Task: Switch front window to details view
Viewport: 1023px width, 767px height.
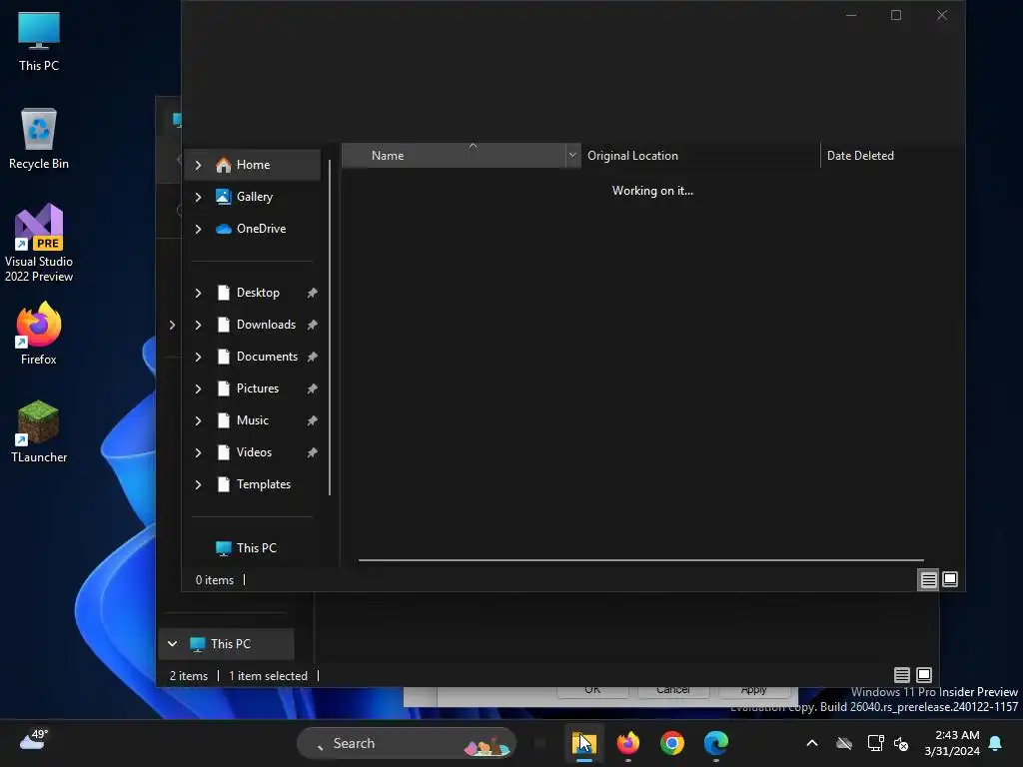Action: [928, 580]
